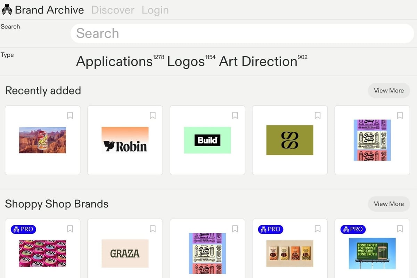
Task: Bookmark the GRAZA brand card
Action: (x=153, y=229)
